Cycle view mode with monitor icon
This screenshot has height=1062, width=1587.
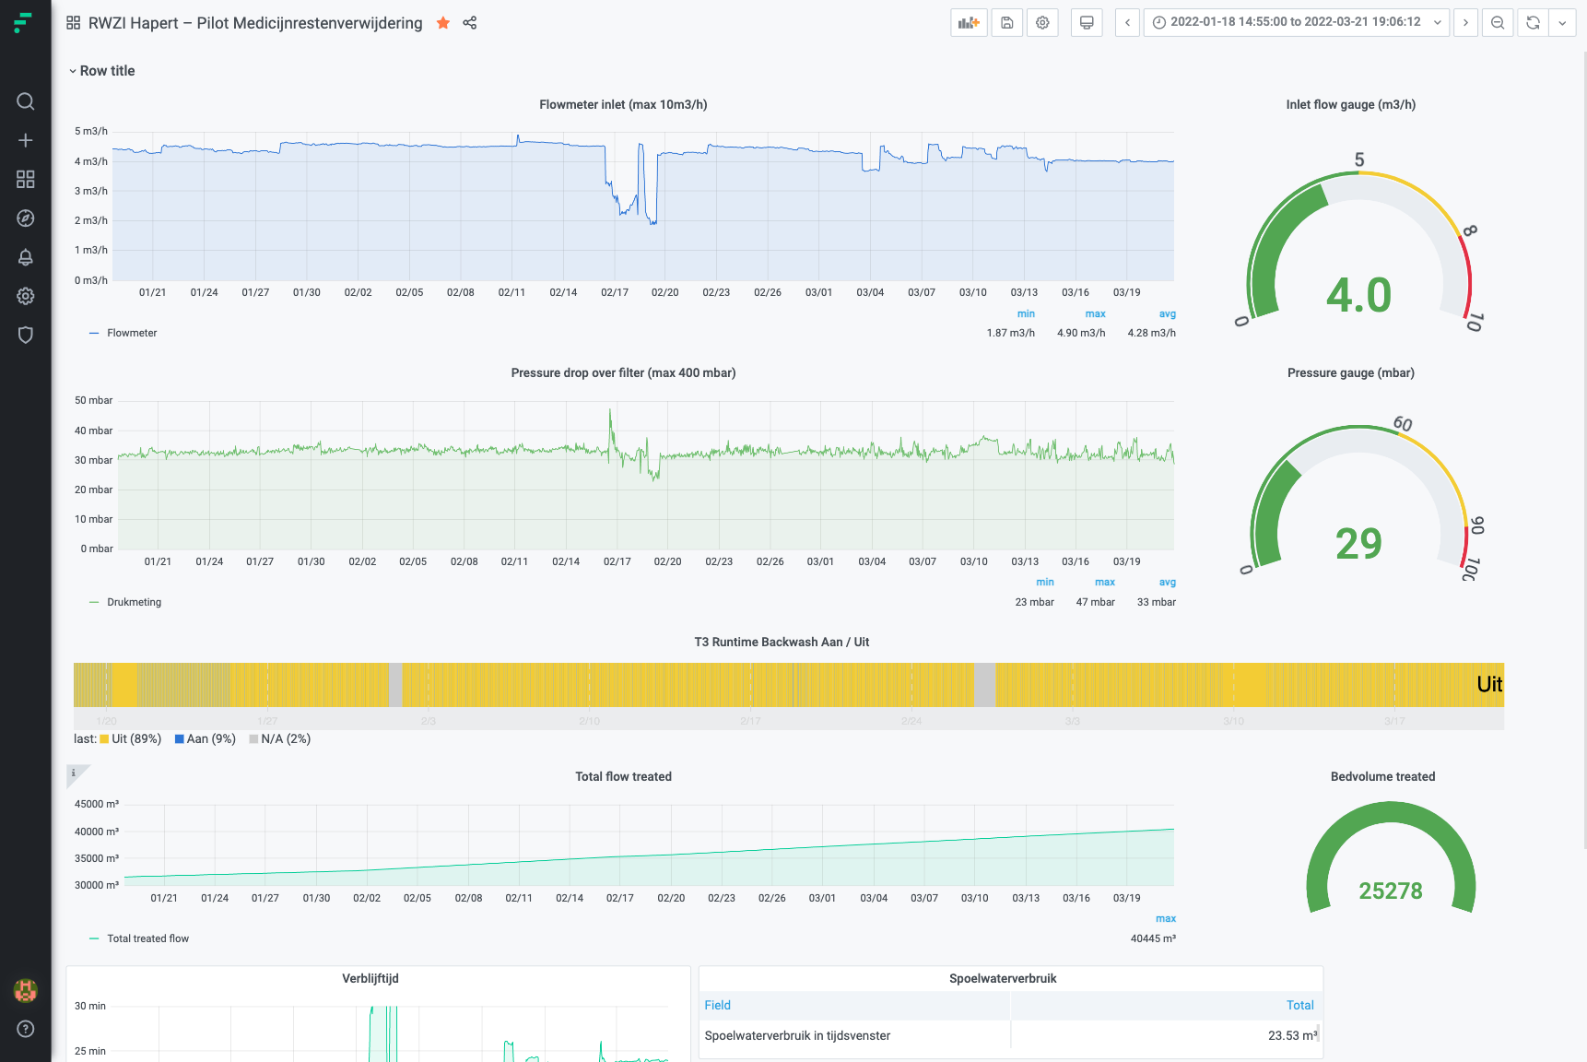click(x=1087, y=23)
